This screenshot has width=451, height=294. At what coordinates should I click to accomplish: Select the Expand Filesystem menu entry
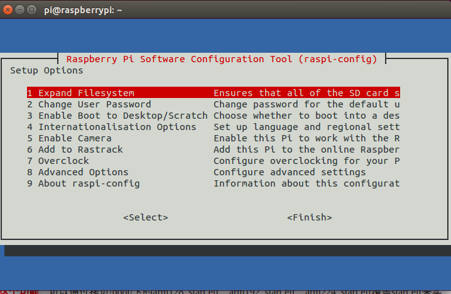pyautogui.click(x=214, y=92)
